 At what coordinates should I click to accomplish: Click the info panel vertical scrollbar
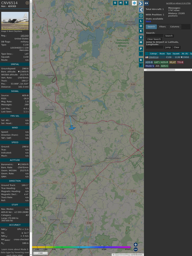30,128
